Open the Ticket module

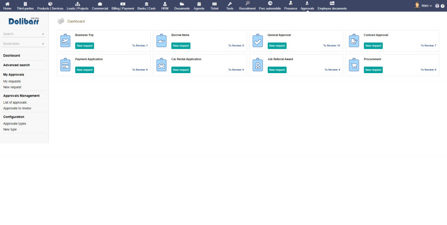click(x=214, y=6)
